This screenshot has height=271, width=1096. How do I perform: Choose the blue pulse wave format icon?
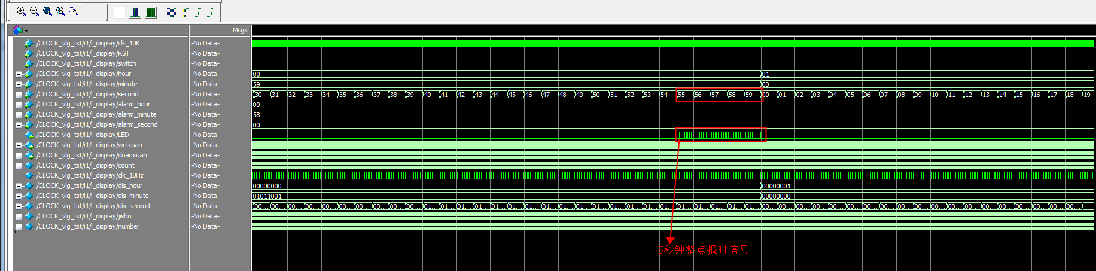tap(135, 12)
